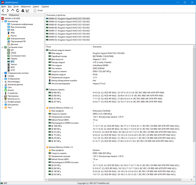Click the forward navigation arrow
Image resolution: width=196 pixels, height=185 pixels.
pyautogui.click(x=8, y=10)
